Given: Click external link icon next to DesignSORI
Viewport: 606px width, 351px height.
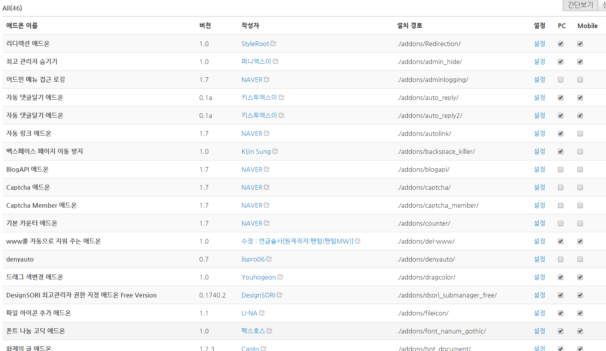Looking at the screenshot, I should coord(279,295).
